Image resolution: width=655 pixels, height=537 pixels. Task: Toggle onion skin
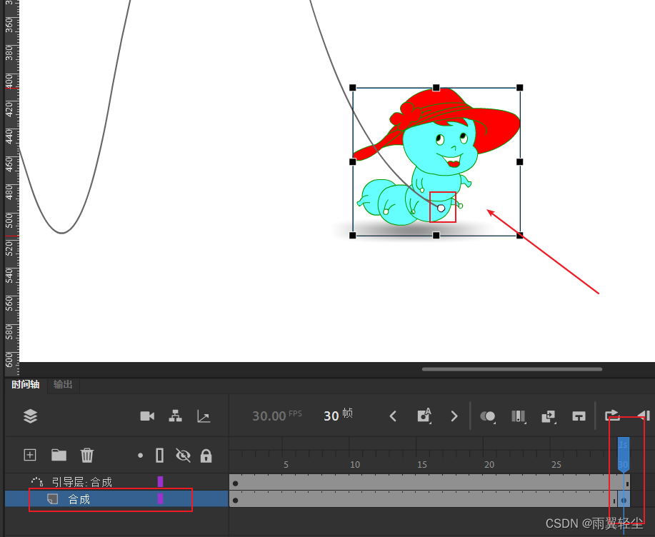tap(487, 416)
